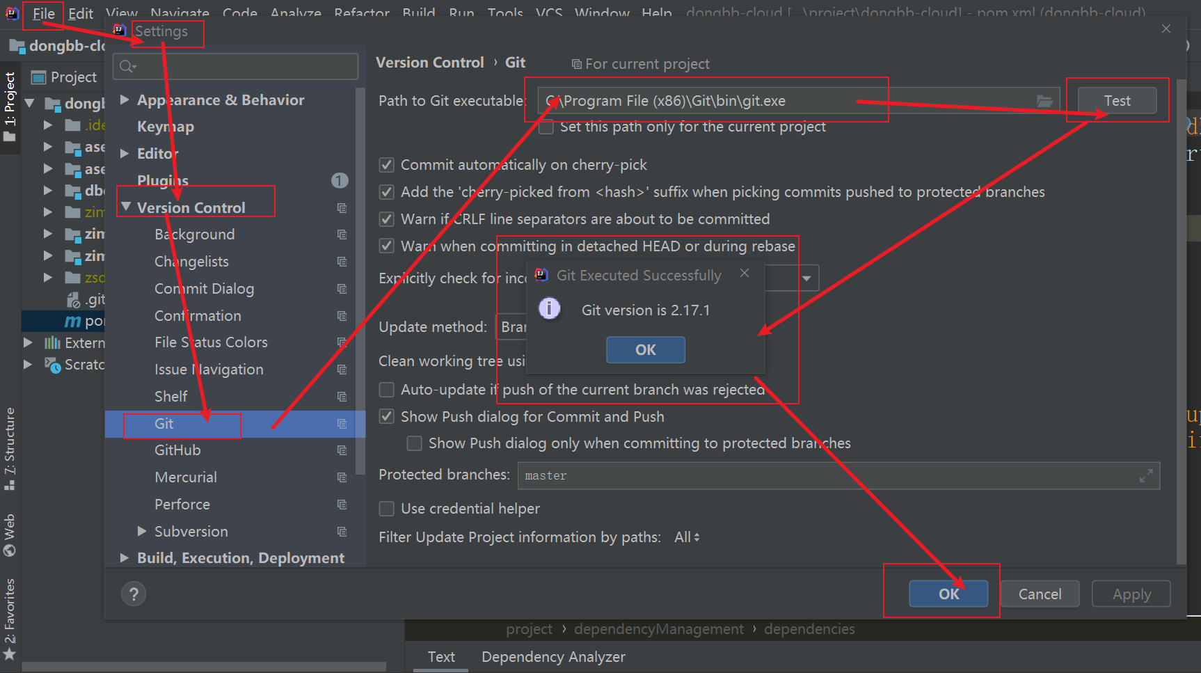
Task: Click the Project view icon
Action: click(40, 77)
